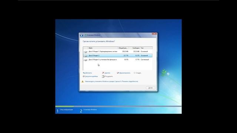The image size is (237, 133).
Task: Click the free space cell of Раздел 1
Action: pos(136,52)
